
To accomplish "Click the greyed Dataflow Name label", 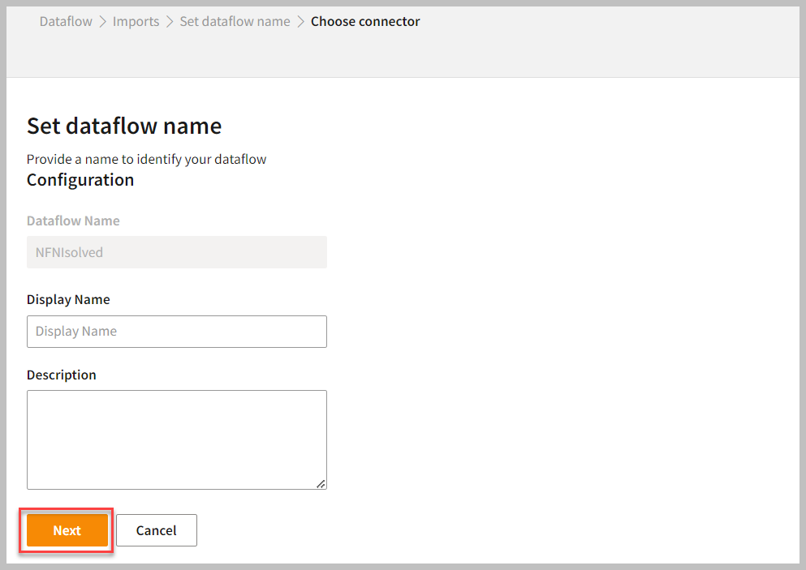I will pyautogui.click(x=73, y=221).
